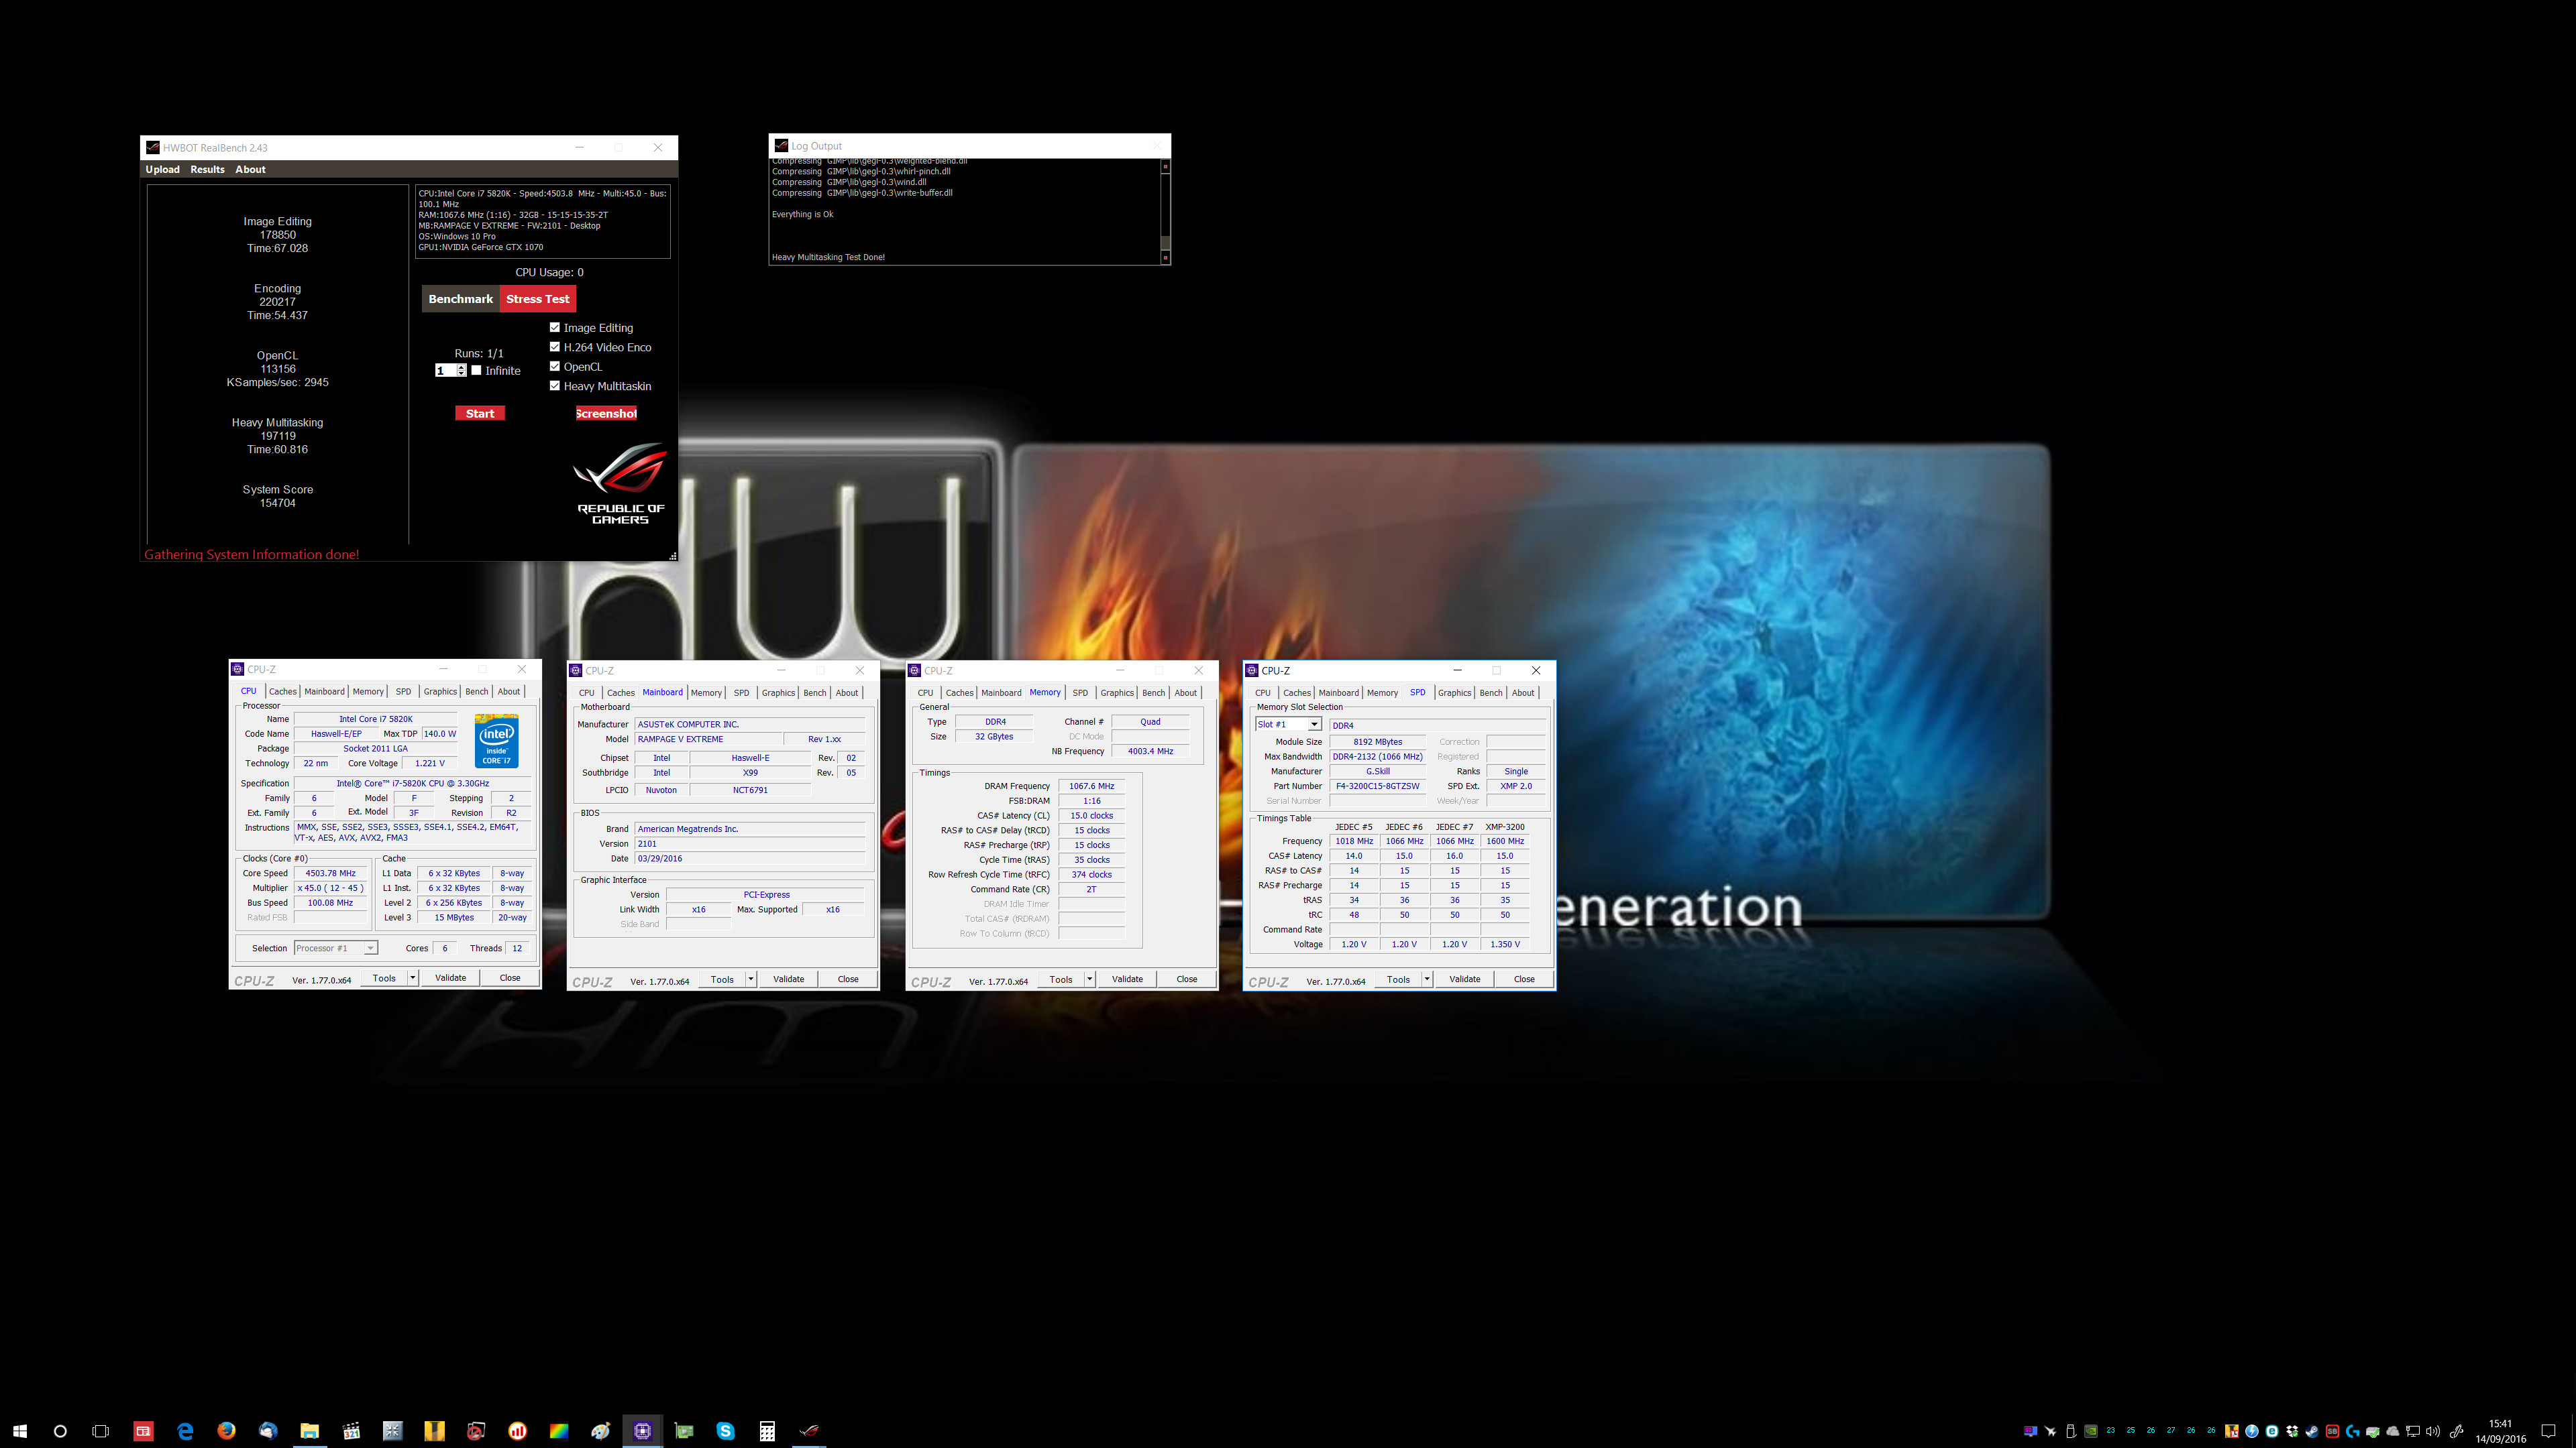Viewport: 2576px width, 1448px height.
Task: Uncheck the Heavy Multitasking checkbox
Action: 554,385
